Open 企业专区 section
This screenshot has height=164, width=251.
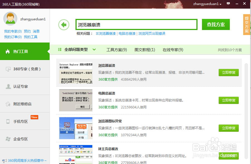point(25,139)
